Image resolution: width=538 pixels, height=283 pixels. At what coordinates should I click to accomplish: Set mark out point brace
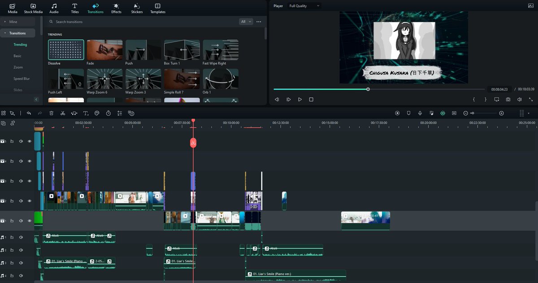click(x=486, y=100)
